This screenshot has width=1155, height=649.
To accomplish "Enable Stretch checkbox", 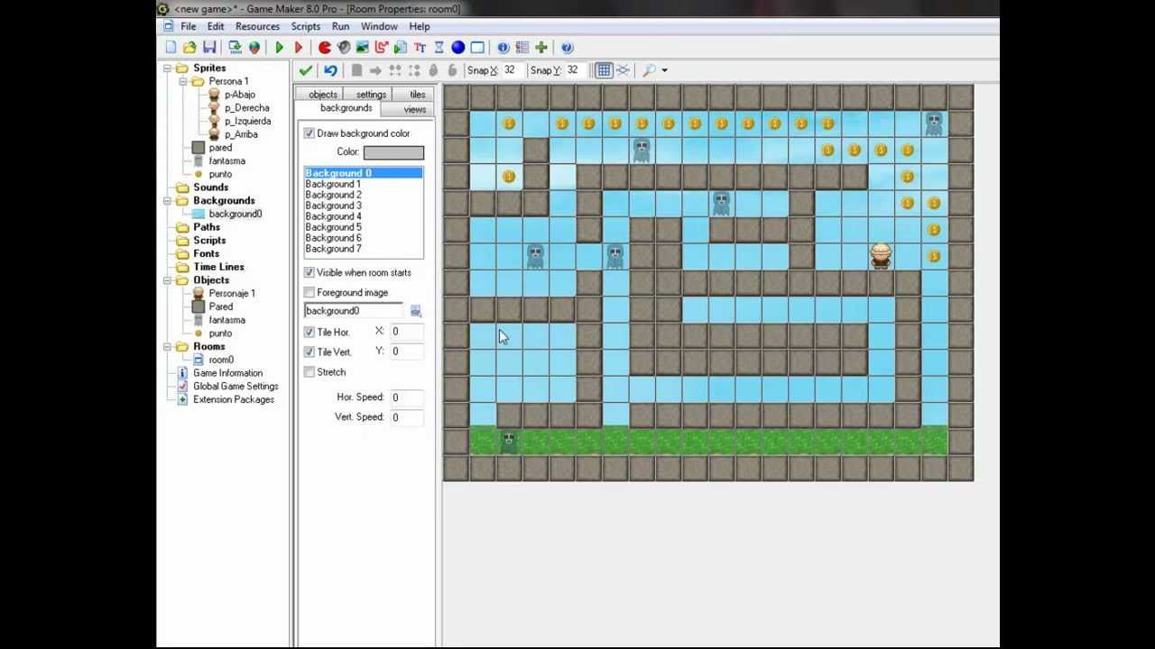I will [310, 371].
